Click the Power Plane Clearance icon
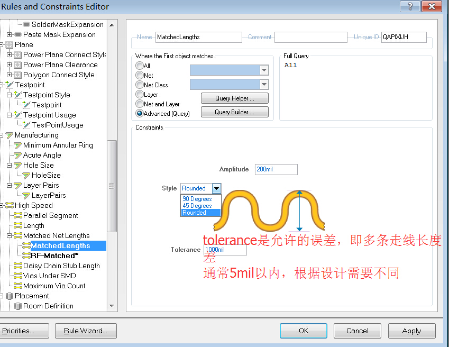Viewport: 449px width, 347px height. tap(18, 65)
